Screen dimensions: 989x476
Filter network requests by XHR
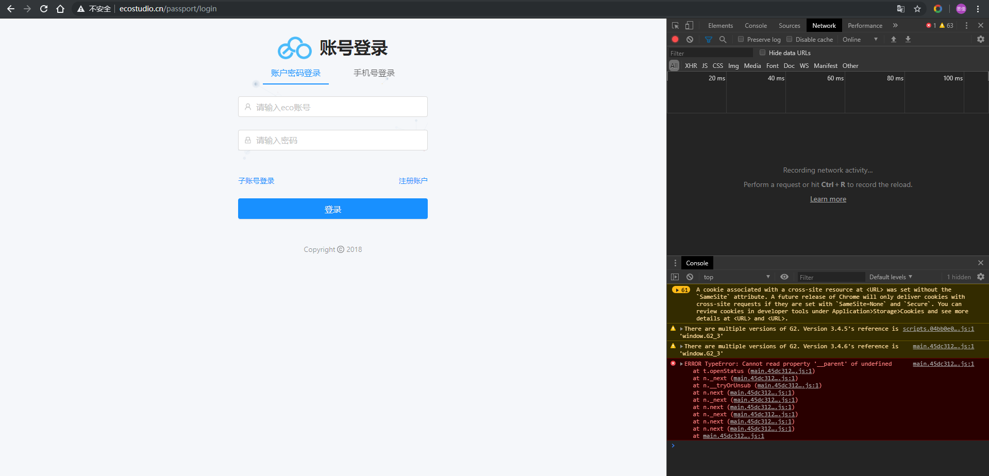click(x=691, y=65)
